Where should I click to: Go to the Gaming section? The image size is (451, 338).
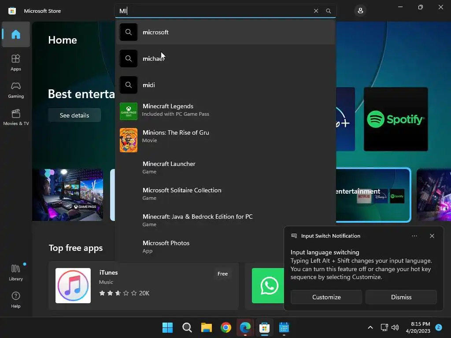pos(15,90)
